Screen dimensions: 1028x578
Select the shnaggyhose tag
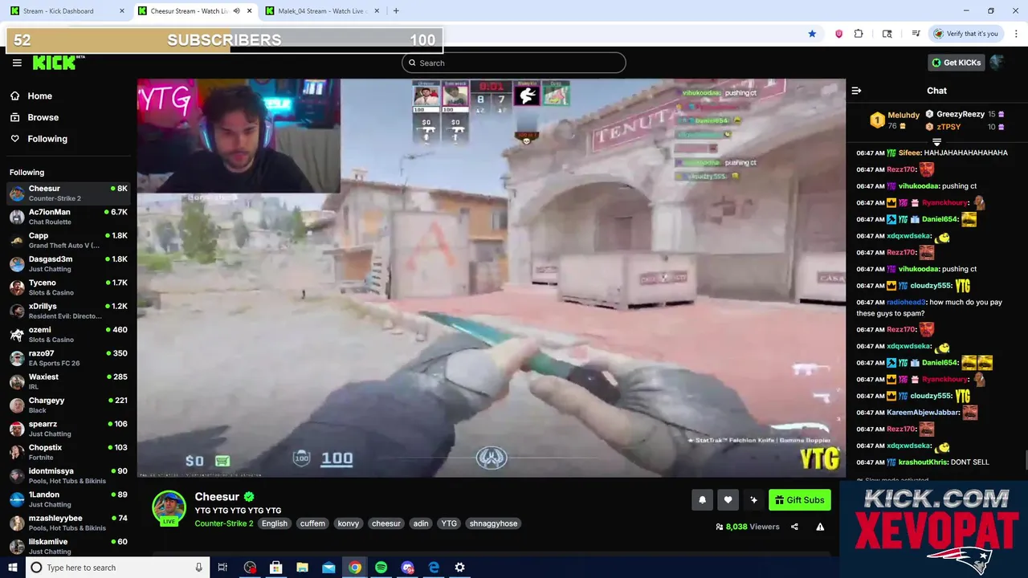[x=493, y=523]
